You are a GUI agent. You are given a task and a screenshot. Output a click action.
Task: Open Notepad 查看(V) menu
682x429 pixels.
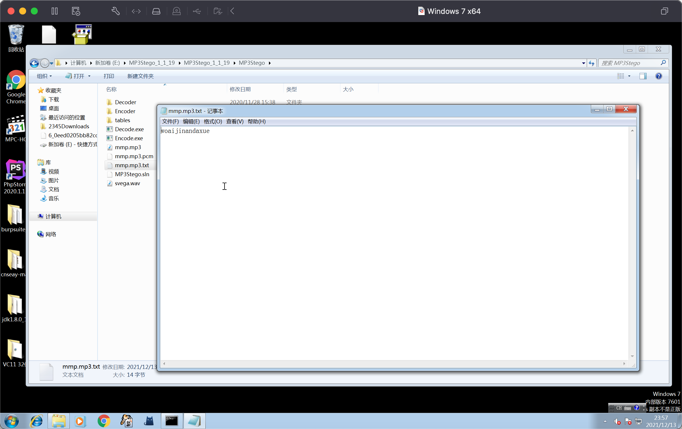[235, 121]
